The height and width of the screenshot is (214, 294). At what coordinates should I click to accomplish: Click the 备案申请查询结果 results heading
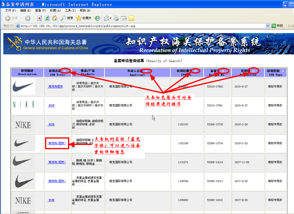129,61
